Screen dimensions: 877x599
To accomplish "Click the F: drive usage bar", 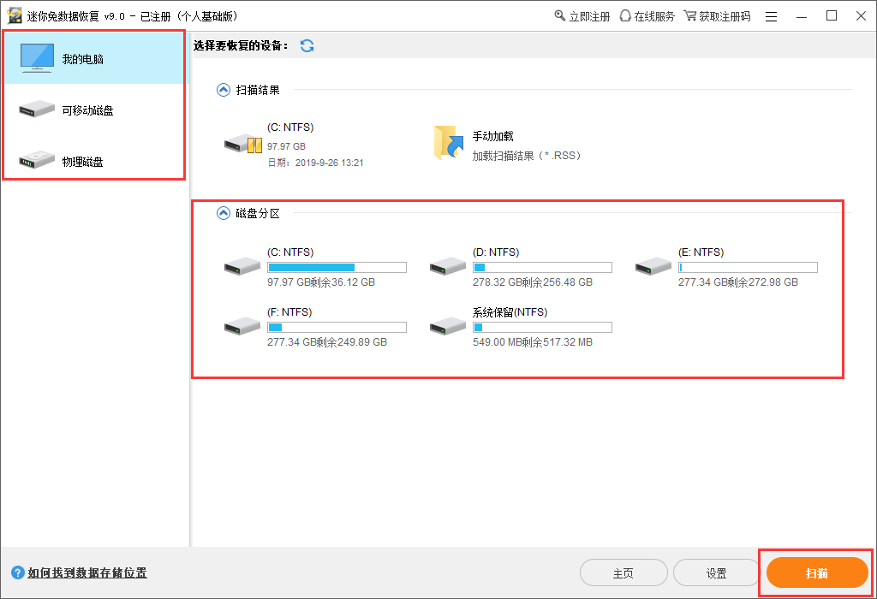I will 337,327.
